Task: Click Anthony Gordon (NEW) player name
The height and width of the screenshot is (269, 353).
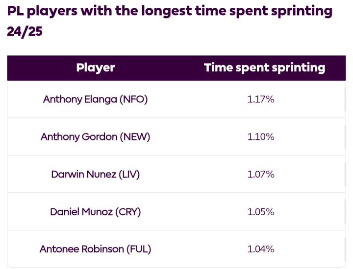Action: point(96,137)
